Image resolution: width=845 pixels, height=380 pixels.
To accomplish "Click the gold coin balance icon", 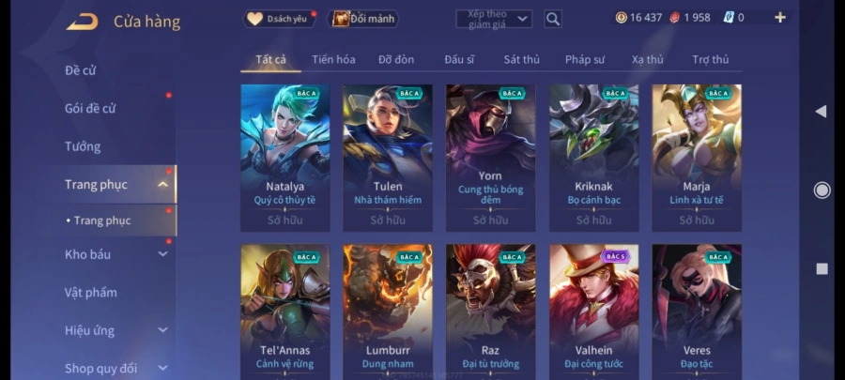I will coord(622,18).
